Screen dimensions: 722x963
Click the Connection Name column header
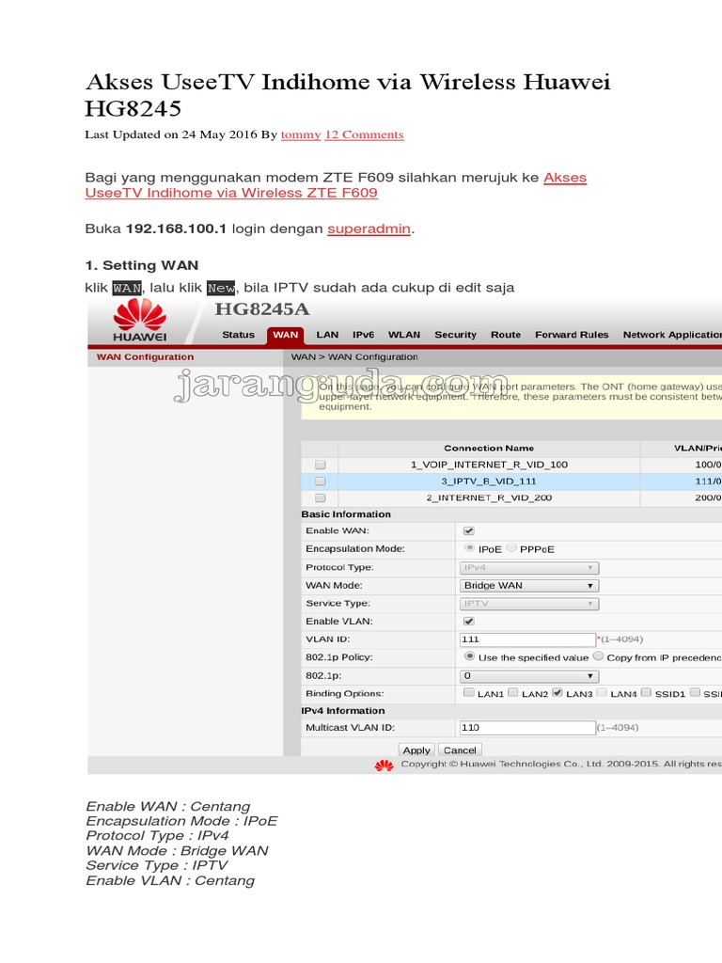[x=489, y=449]
